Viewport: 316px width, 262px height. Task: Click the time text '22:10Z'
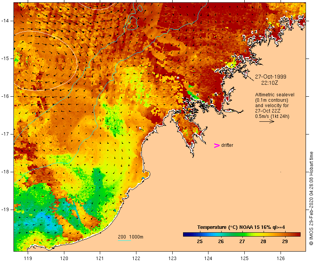click(x=270, y=83)
